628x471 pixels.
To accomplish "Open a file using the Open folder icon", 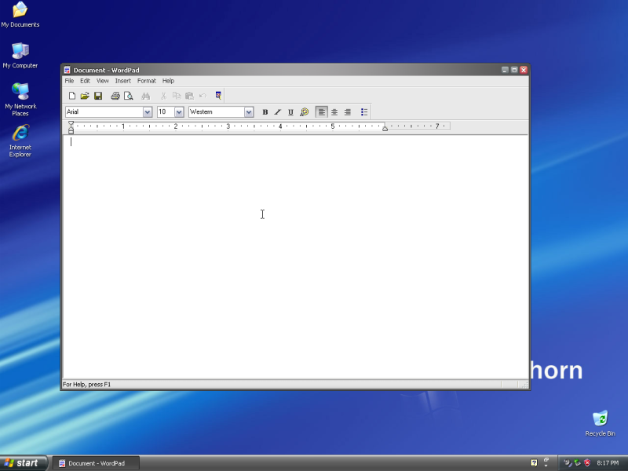I will (85, 96).
